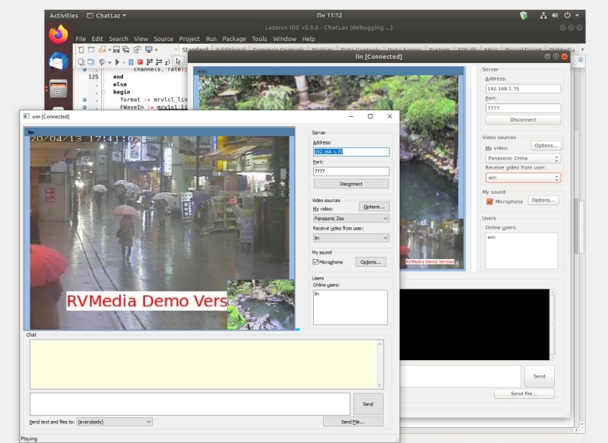608x443 pixels.
Task: Click Send File in the win window
Action: 353,421
